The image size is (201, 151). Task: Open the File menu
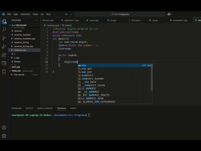click(x=9, y=14)
